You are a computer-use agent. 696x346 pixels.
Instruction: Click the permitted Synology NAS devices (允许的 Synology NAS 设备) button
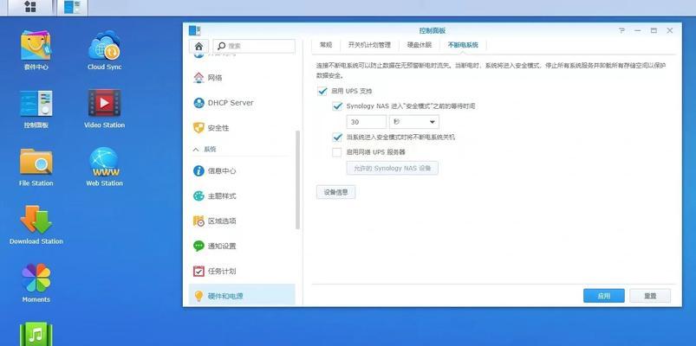pos(393,169)
